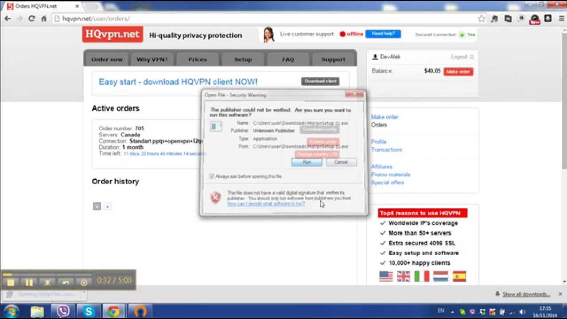Click the undo arrow on the recorder bar
The height and width of the screenshot is (319, 567).
[x=66, y=283]
